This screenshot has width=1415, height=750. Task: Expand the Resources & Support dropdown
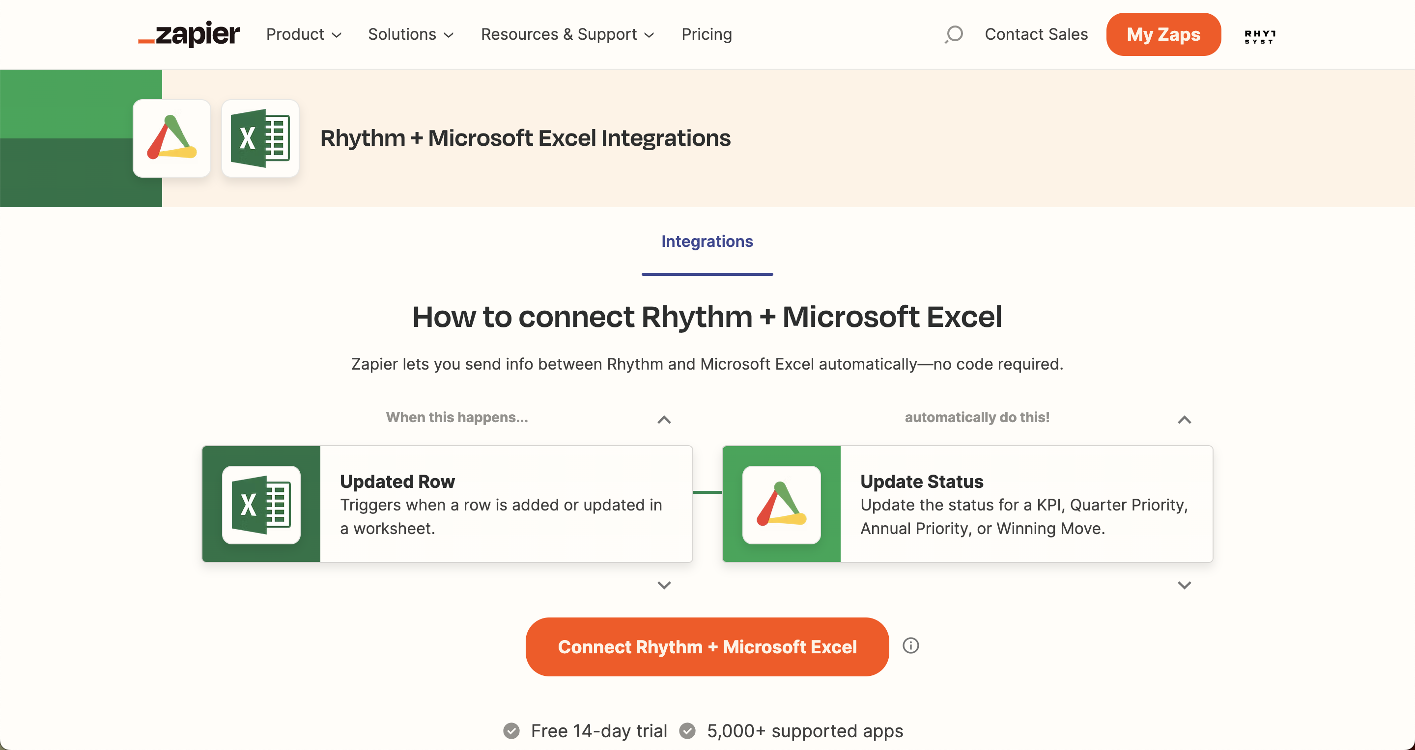click(x=567, y=34)
